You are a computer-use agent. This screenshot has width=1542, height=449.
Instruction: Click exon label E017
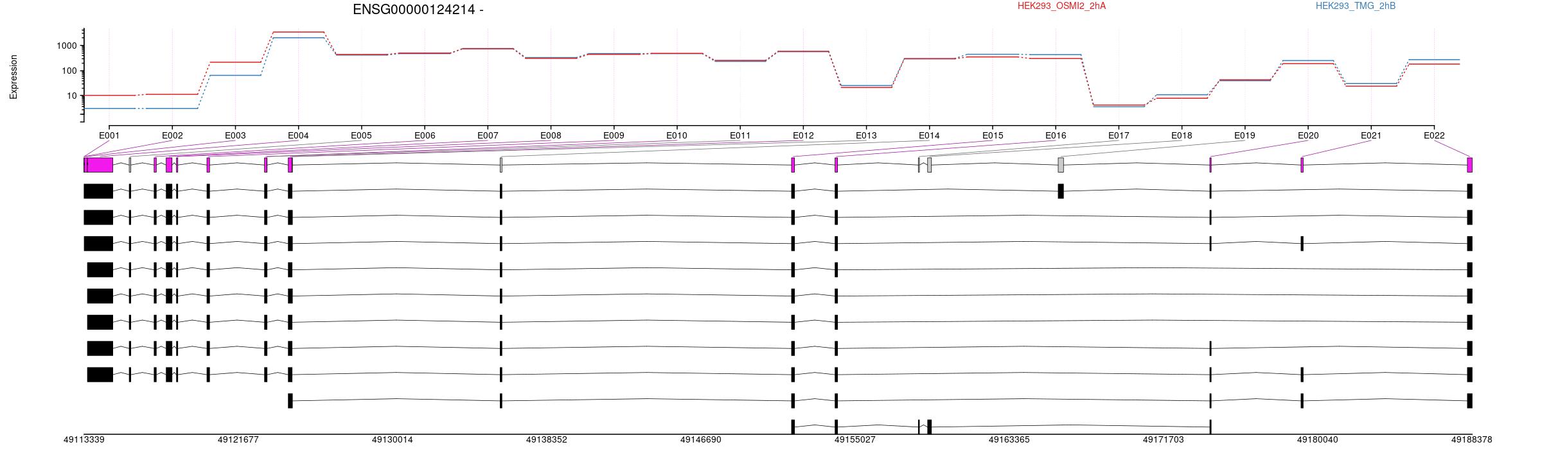(1119, 135)
